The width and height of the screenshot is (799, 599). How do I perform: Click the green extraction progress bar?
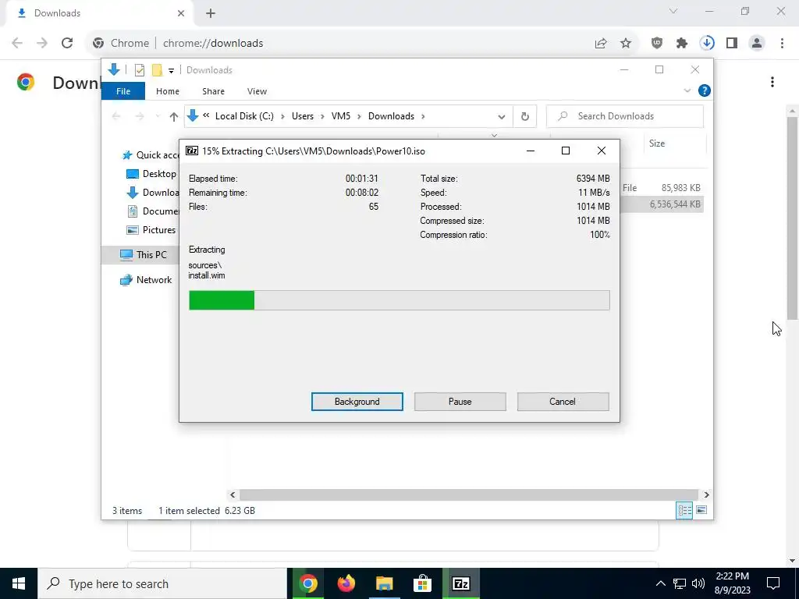pyautogui.click(x=399, y=300)
